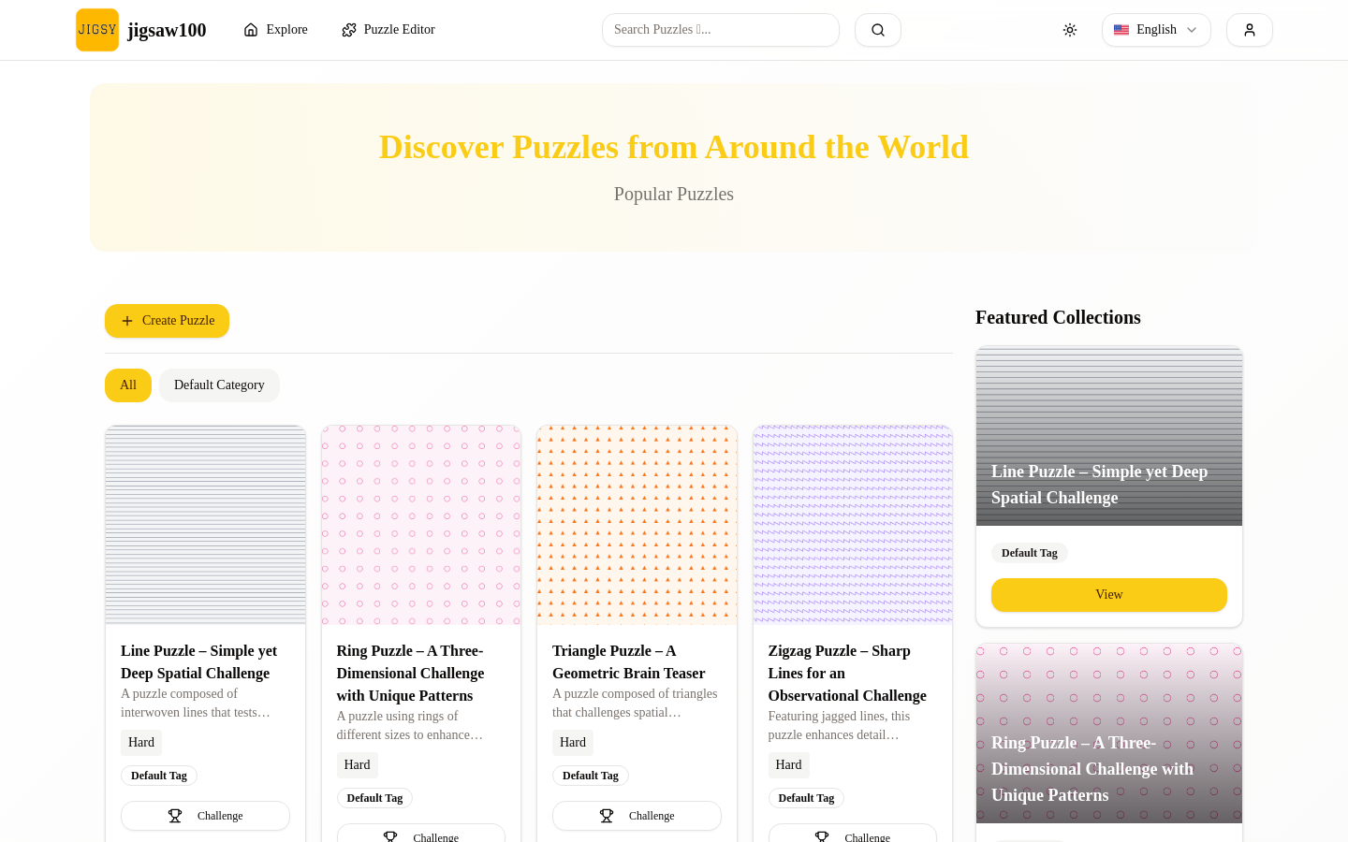Open the featured Ring Puzzle collection image

(x=1109, y=733)
